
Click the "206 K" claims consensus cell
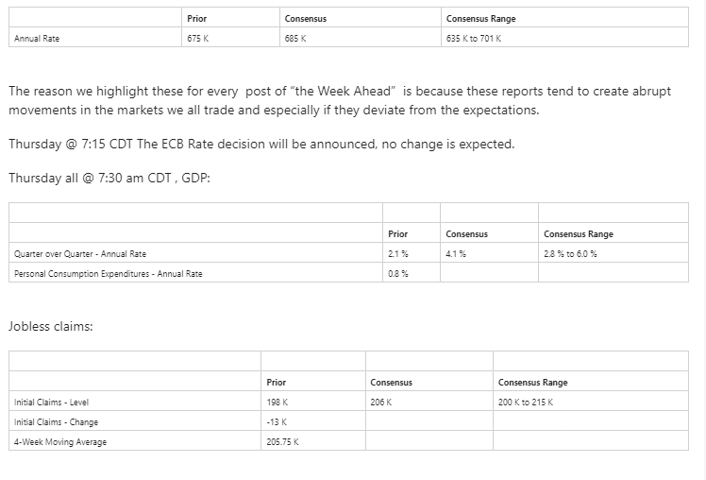tap(381, 403)
